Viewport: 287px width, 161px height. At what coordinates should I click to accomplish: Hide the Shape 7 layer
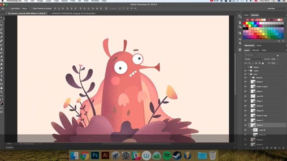pyautogui.click(x=245, y=101)
